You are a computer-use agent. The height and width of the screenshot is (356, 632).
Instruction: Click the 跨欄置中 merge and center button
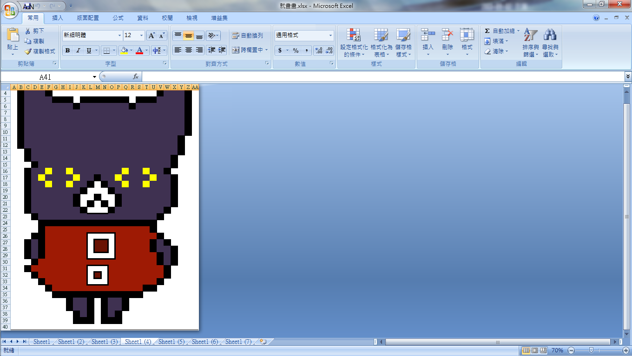248,50
